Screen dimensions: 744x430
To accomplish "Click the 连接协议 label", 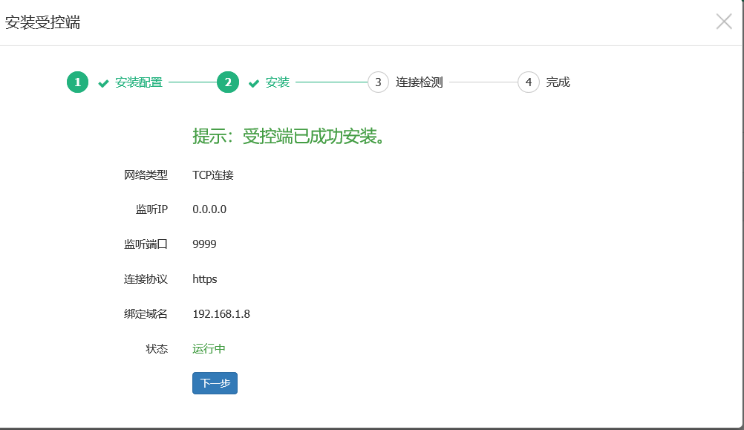I will (146, 279).
